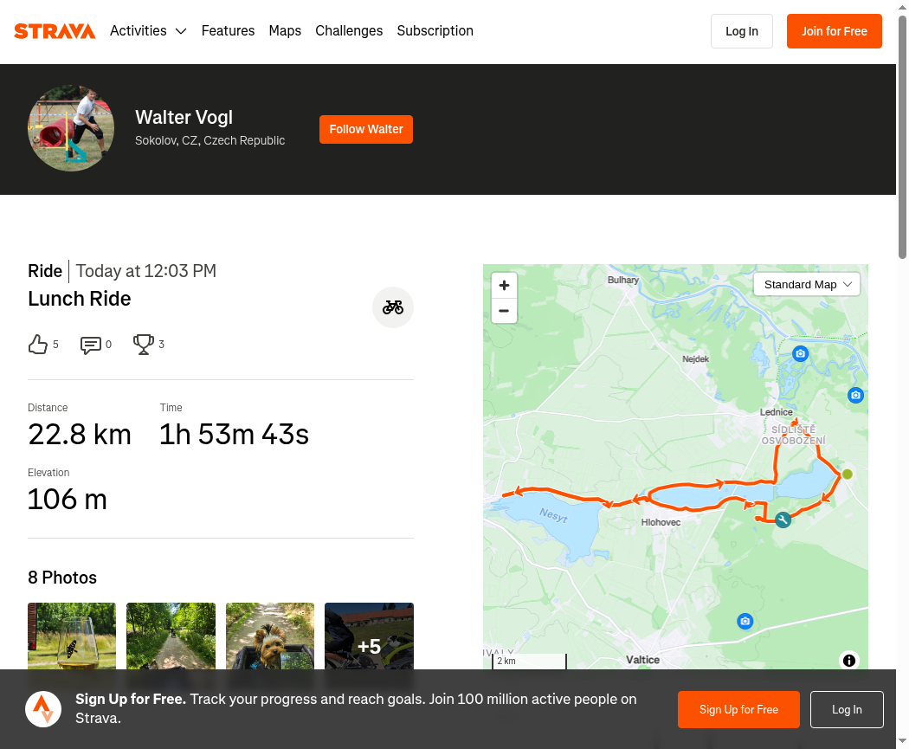This screenshot has height=749, width=909.
Task: Click the trophy achievements icon
Action: (143, 345)
